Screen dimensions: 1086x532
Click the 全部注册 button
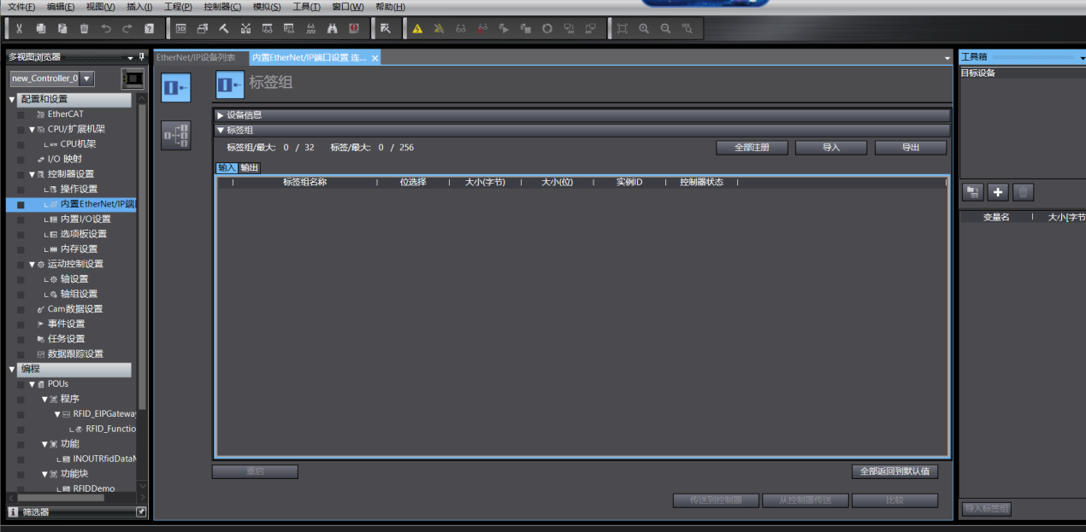pos(752,148)
